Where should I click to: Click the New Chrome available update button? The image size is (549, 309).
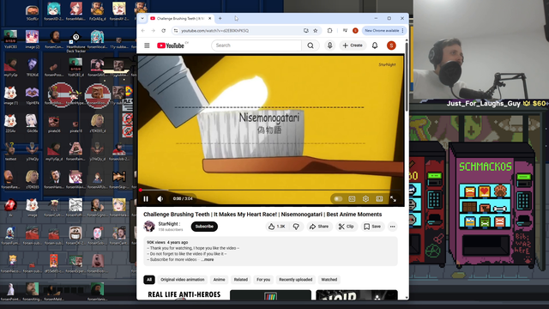383,31
